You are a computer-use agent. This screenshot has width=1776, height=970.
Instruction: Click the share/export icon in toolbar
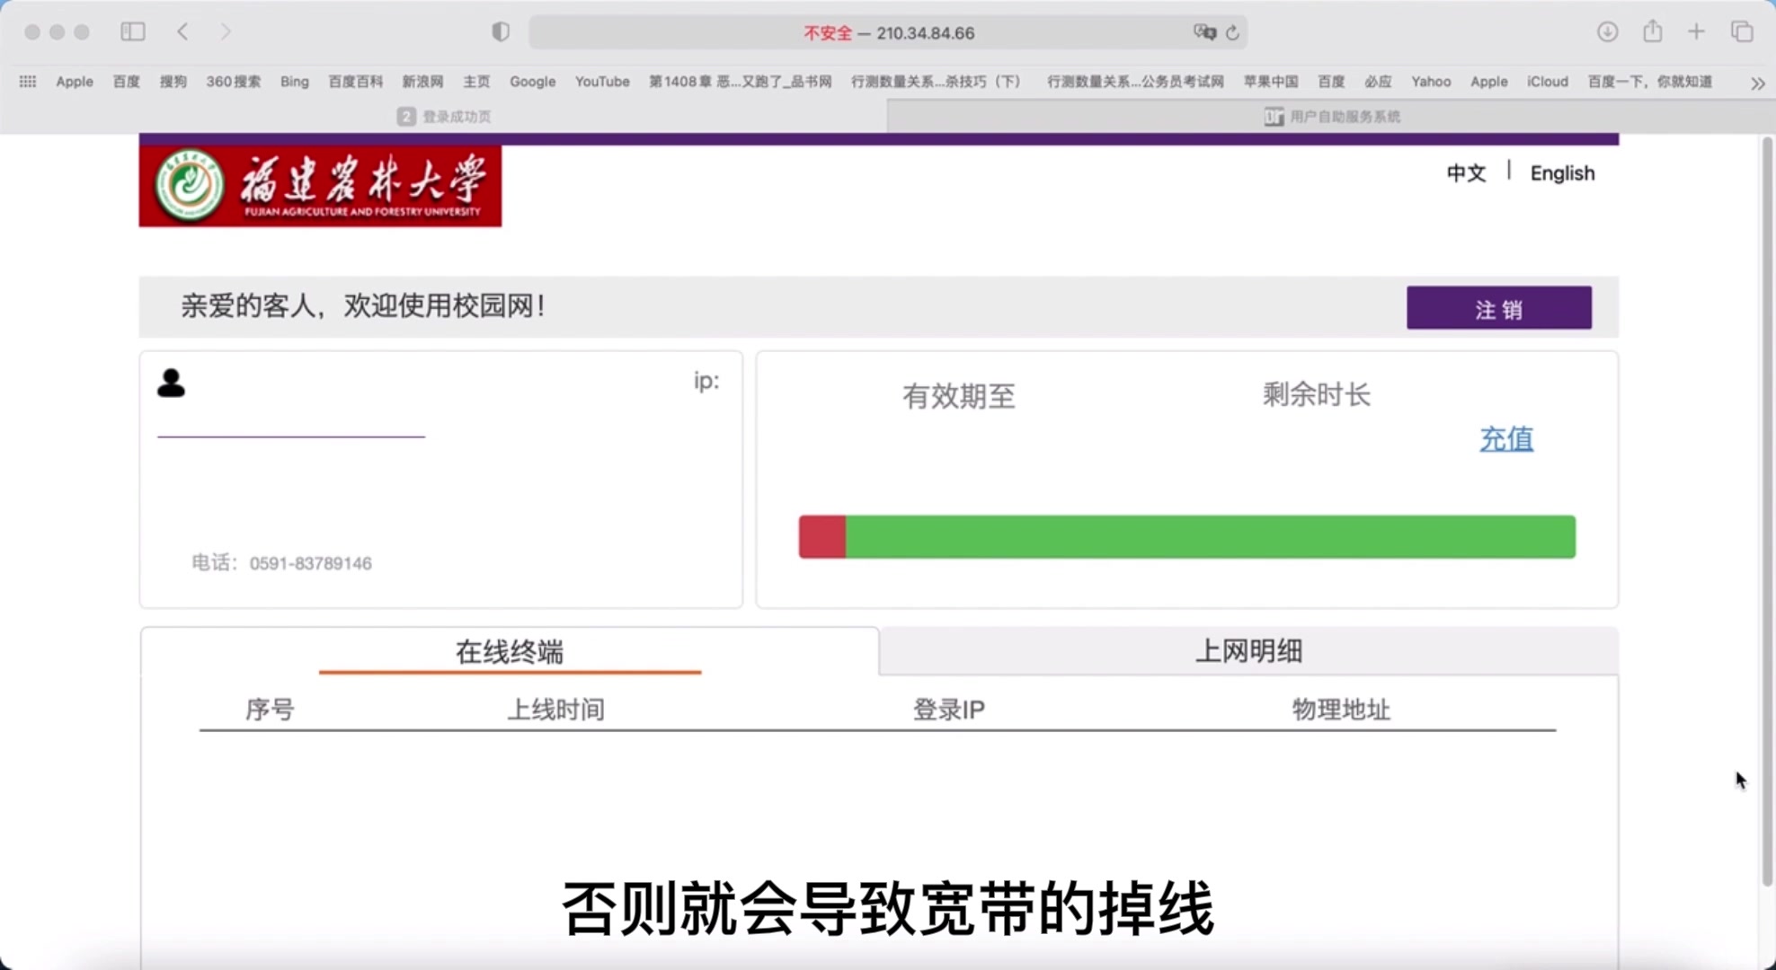(1653, 31)
